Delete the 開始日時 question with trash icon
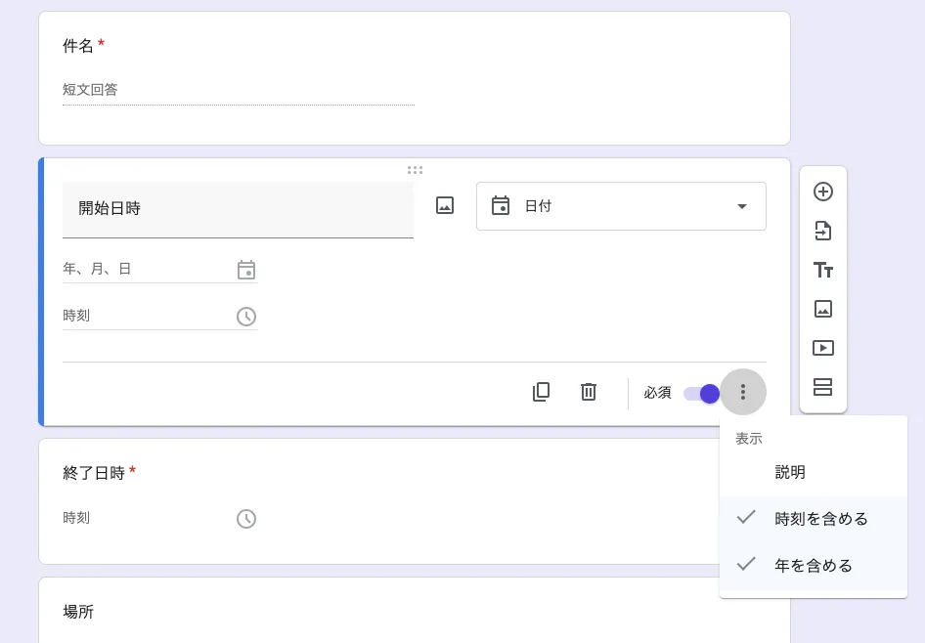 pyautogui.click(x=589, y=392)
